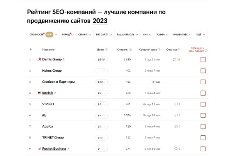Click the itb reviews comment icon
The width and height of the screenshot is (234, 156).
pos(176,115)
